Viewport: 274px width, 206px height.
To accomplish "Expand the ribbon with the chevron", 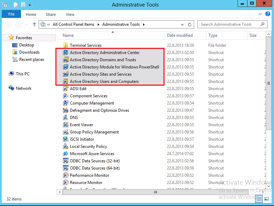I will [x=260, y=14].
